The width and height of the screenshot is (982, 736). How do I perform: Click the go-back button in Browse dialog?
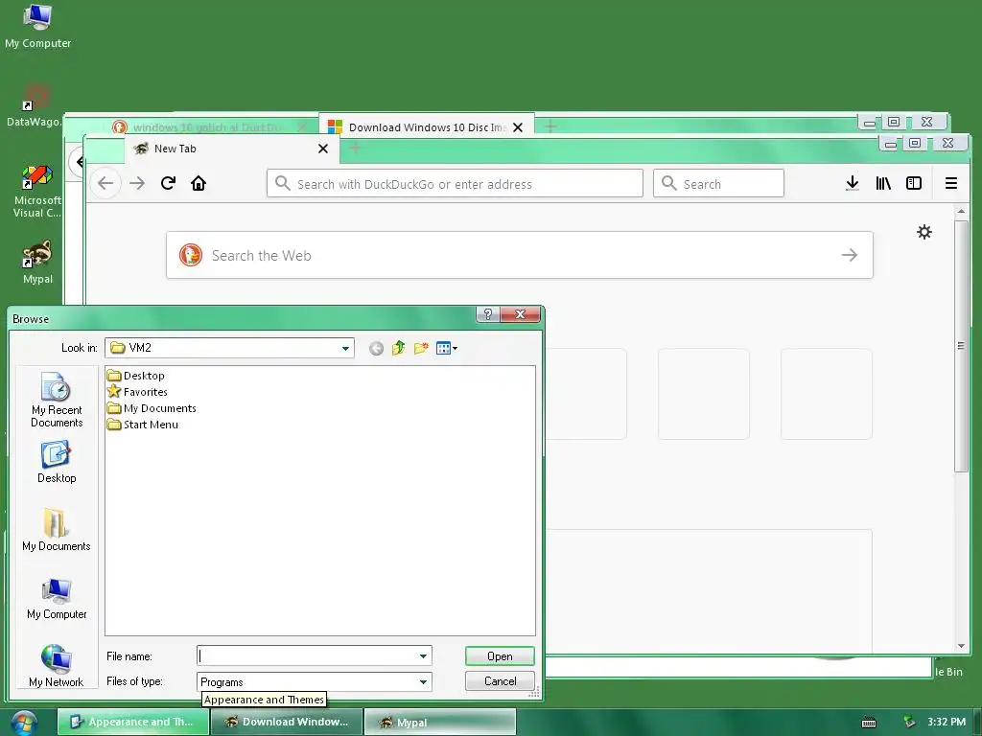(376, 349)
